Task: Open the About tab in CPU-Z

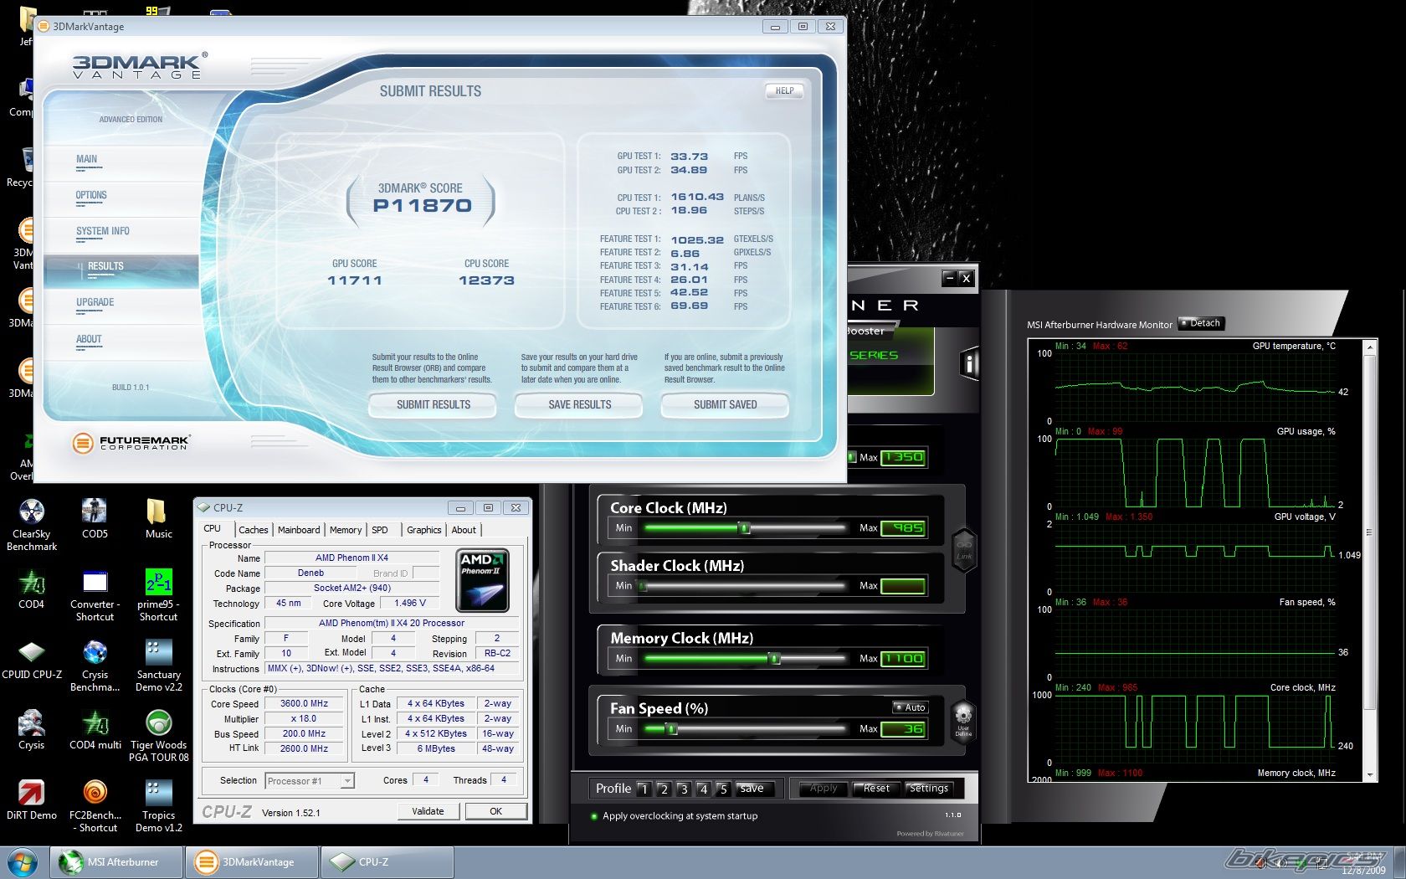Action: pos(464,530)
